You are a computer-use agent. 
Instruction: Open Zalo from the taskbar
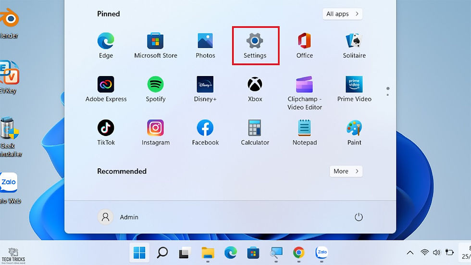click(x=322, y=252)
